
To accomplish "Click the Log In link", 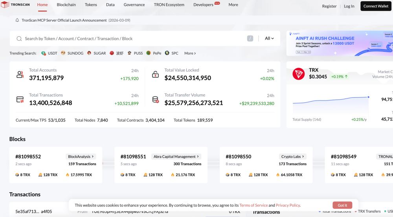I will coord(349,6).
